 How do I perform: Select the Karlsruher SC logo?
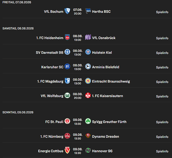[x=67, y=66]
